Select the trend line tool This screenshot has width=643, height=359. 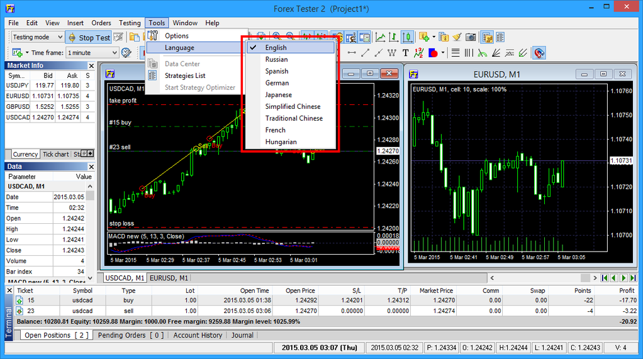click(x=365, y=53)
